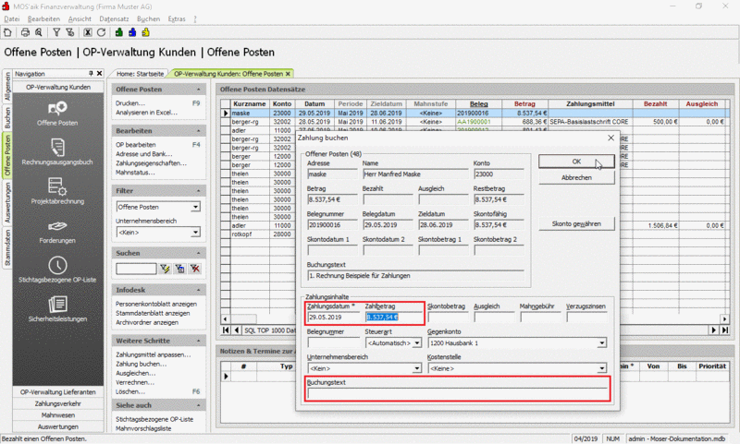740x444 pixels.
Task: Open the Datei menu
Action: point(12,18)
